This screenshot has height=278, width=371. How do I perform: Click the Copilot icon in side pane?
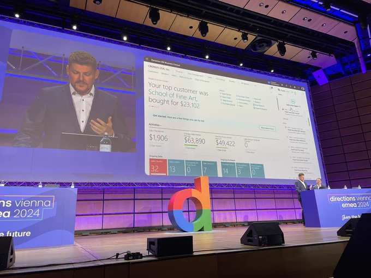pos(278,90)
